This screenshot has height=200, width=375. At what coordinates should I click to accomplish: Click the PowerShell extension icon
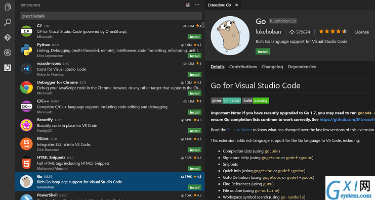pyautogui.click(x=26, y=197)
